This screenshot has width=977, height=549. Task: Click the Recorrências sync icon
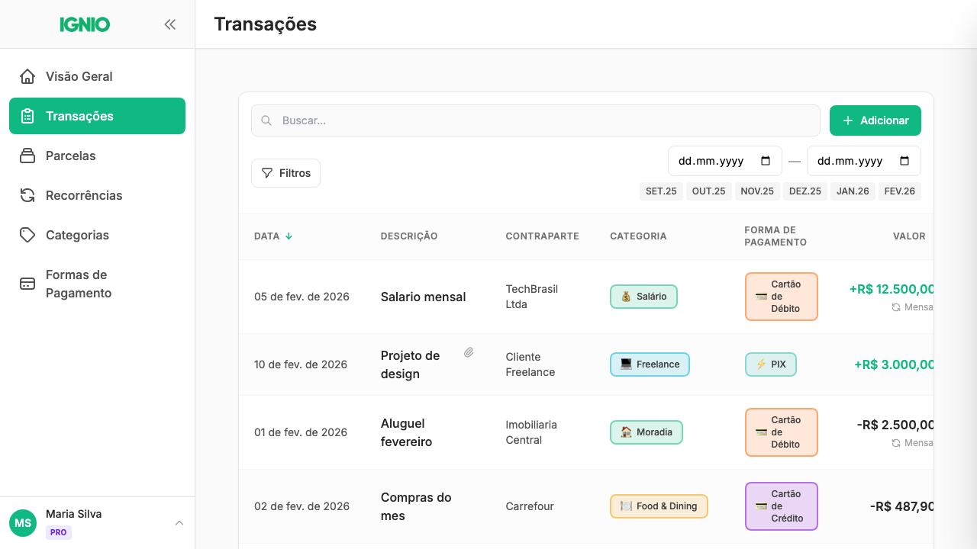(x=27, y=195)
